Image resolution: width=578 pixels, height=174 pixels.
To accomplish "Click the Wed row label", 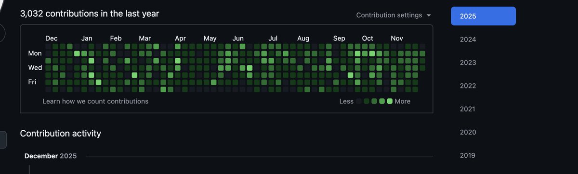I will tap(35, 68).
